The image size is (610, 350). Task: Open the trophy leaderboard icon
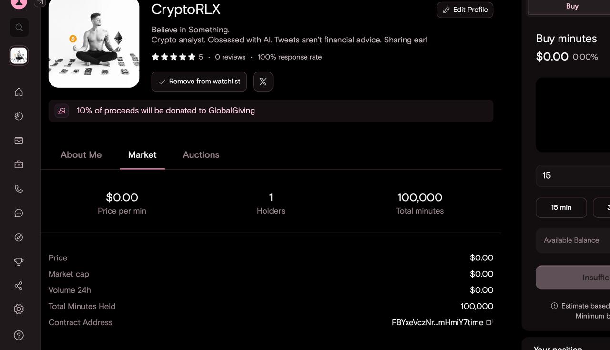(x=19, y=262)
